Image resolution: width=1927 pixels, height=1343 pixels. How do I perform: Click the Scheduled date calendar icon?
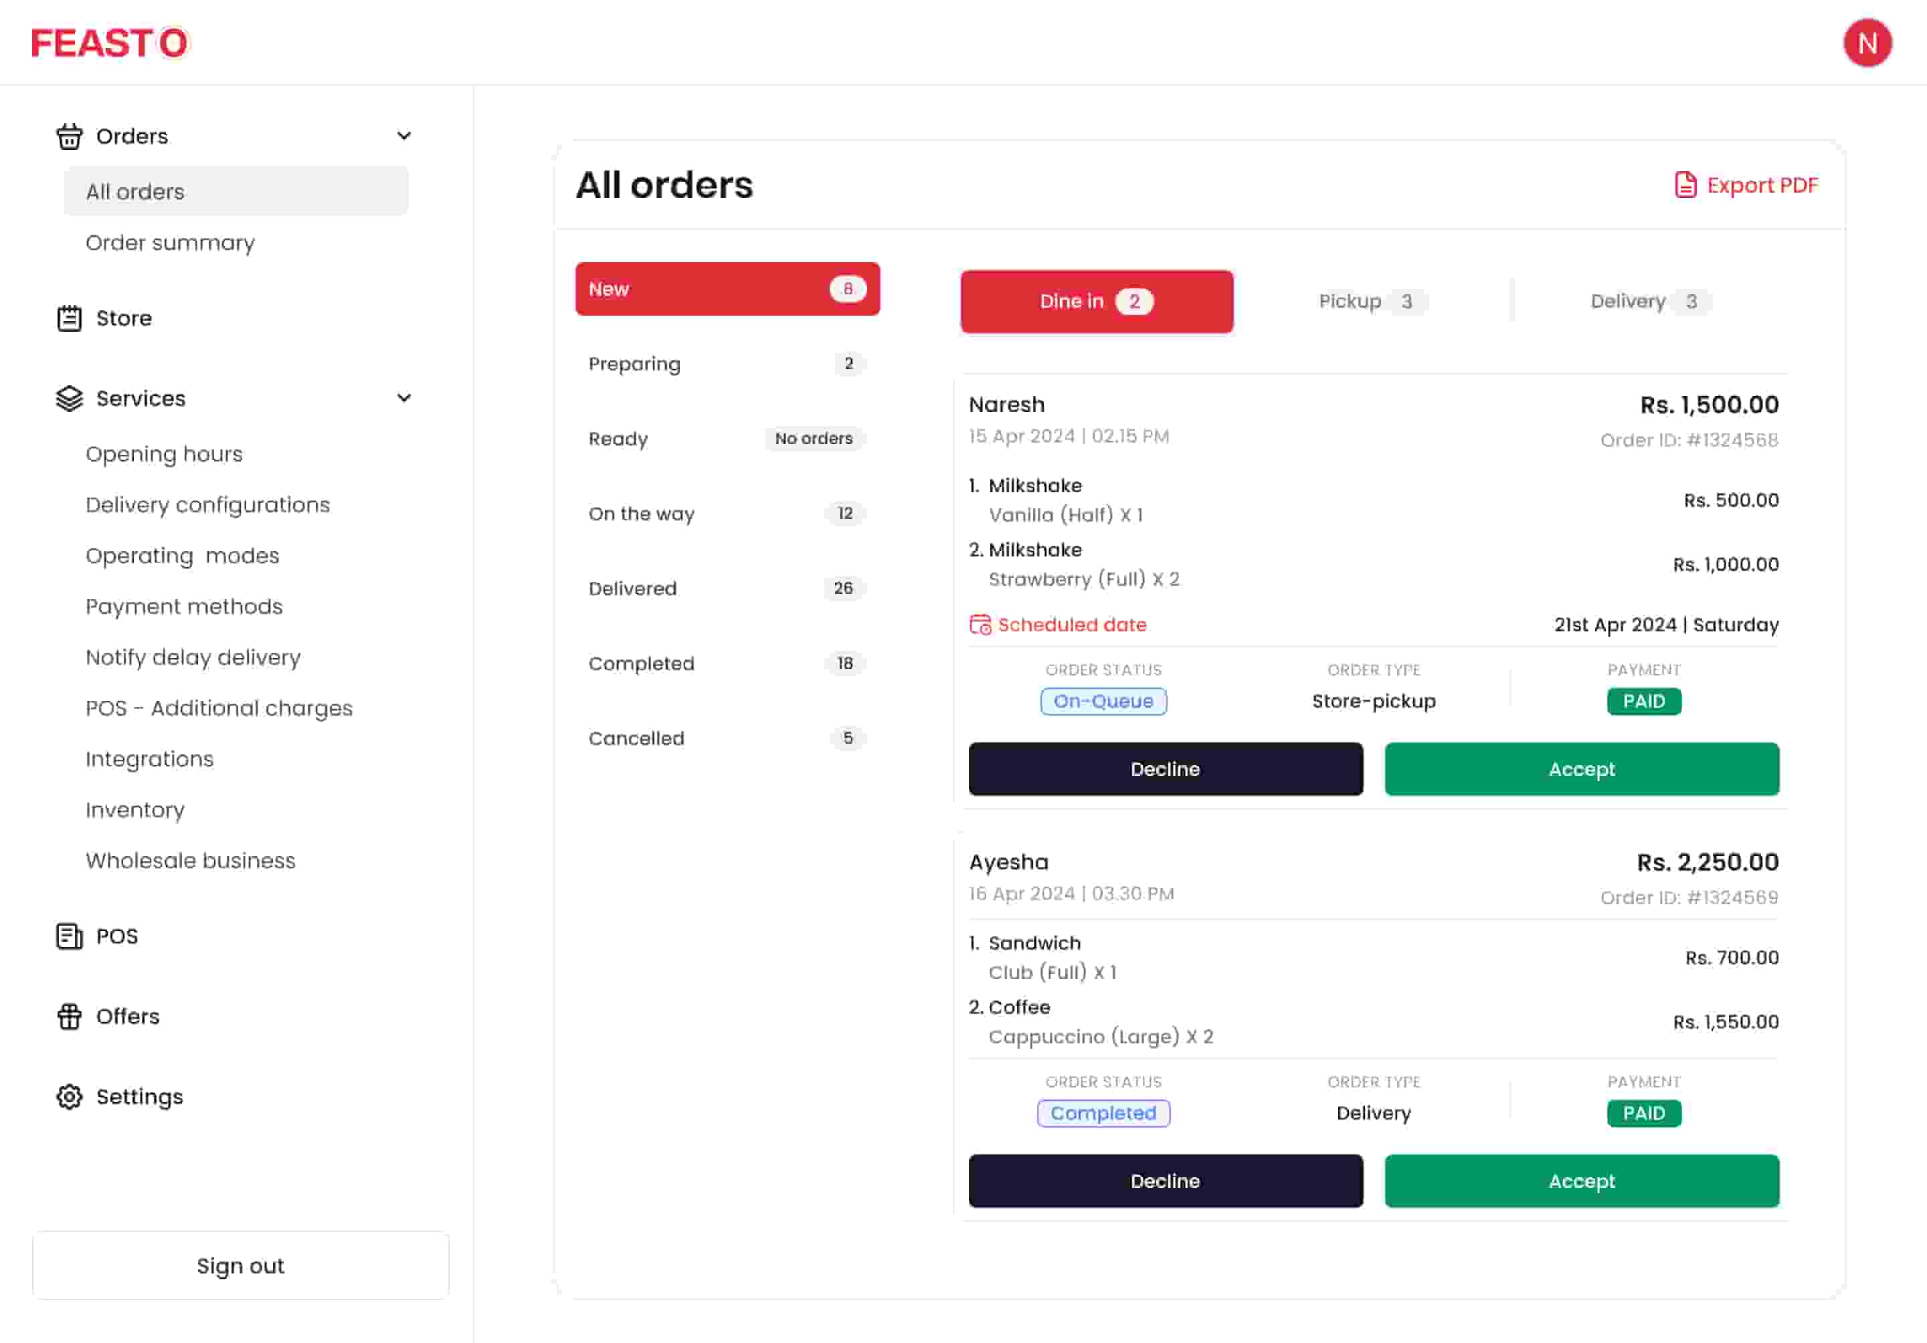pos(980,625)
